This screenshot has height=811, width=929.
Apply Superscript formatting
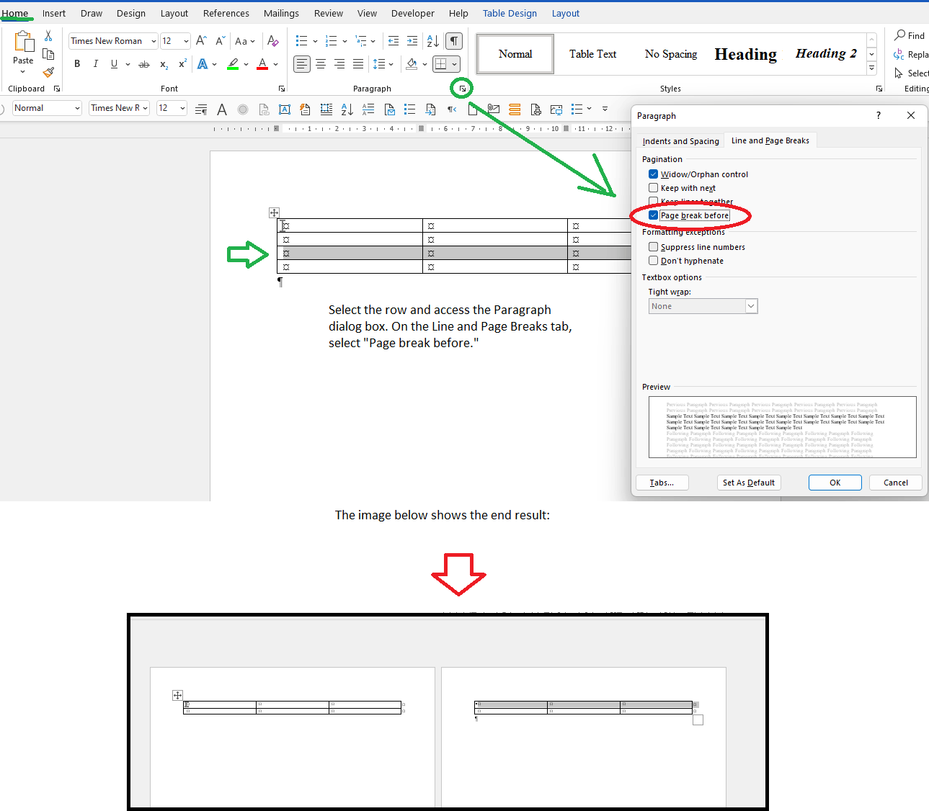(182, 64)
